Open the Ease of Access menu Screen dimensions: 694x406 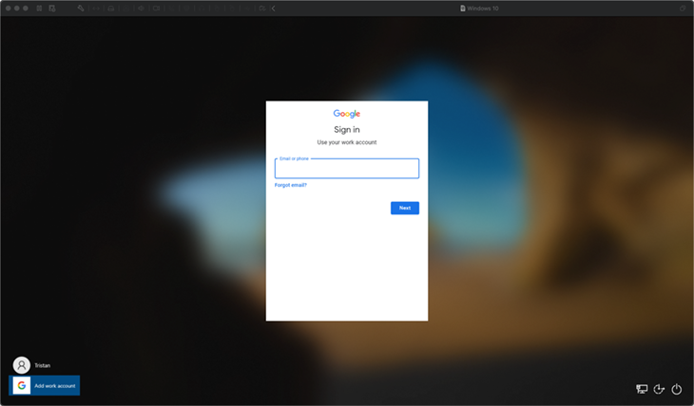[x=659, y=389]
